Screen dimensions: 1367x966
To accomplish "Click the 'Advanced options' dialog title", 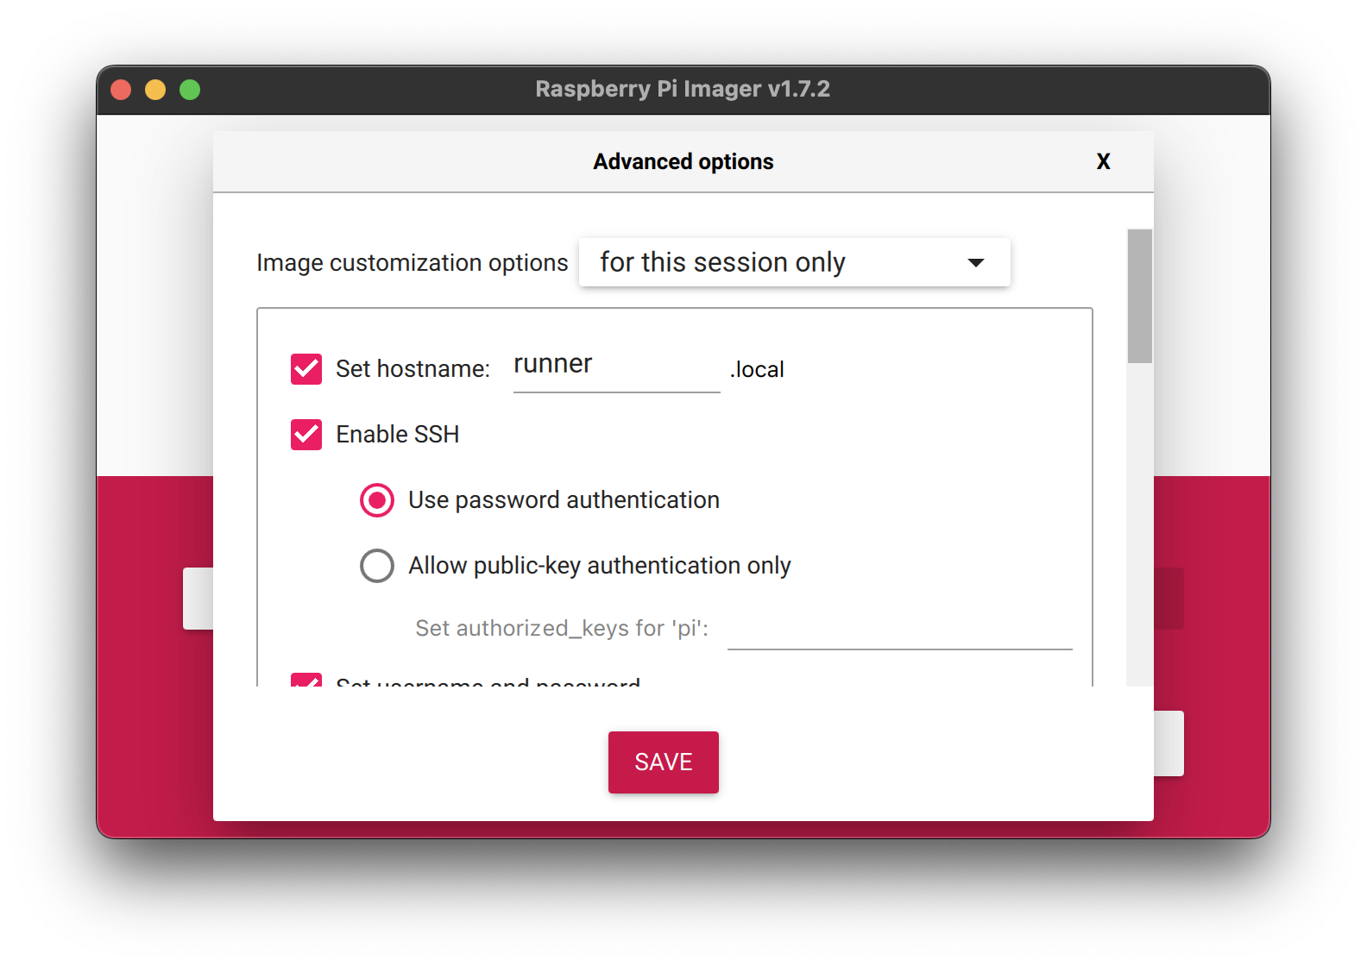I will 683,162.
